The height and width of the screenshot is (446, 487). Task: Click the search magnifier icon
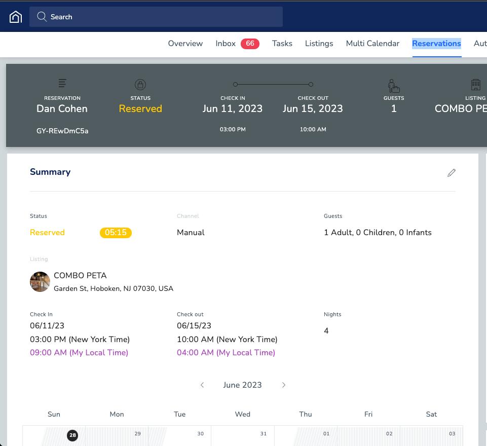tap(42, 16)
